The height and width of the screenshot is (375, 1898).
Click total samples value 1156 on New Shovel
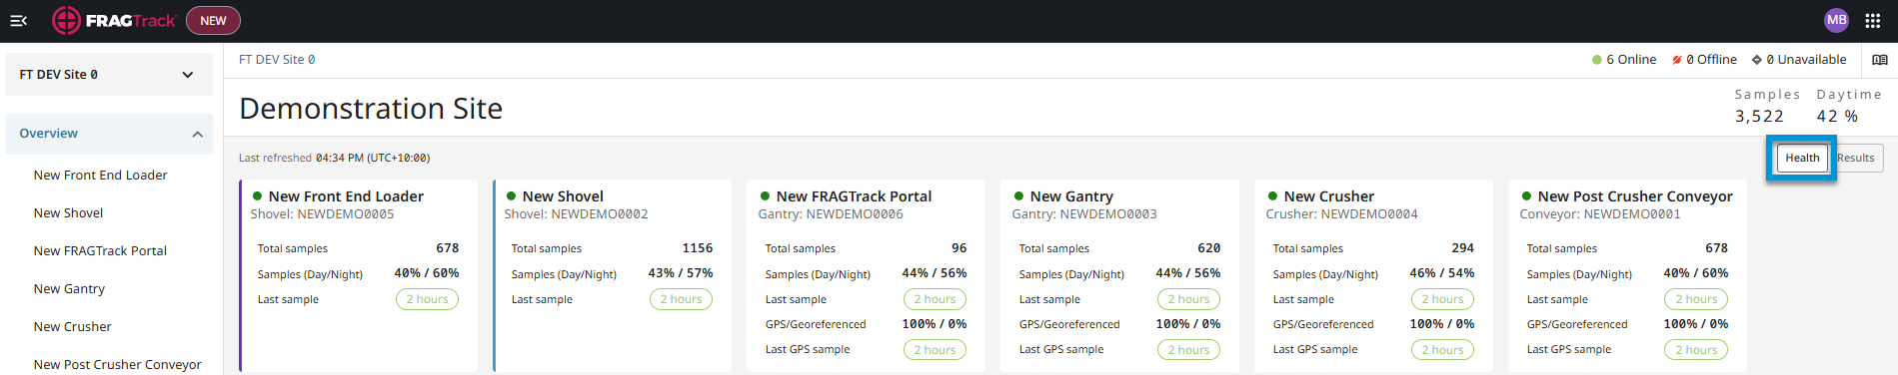pos(698,248)
